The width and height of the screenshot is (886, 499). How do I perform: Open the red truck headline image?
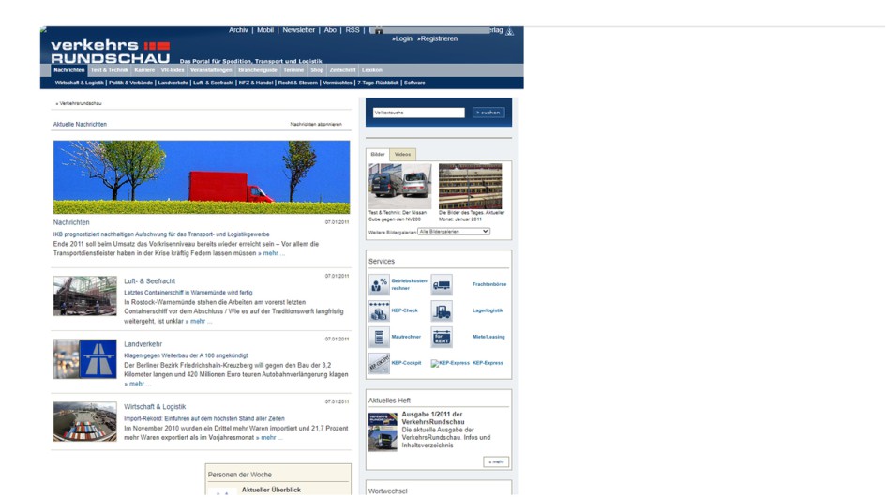click(x=202, y=177)
